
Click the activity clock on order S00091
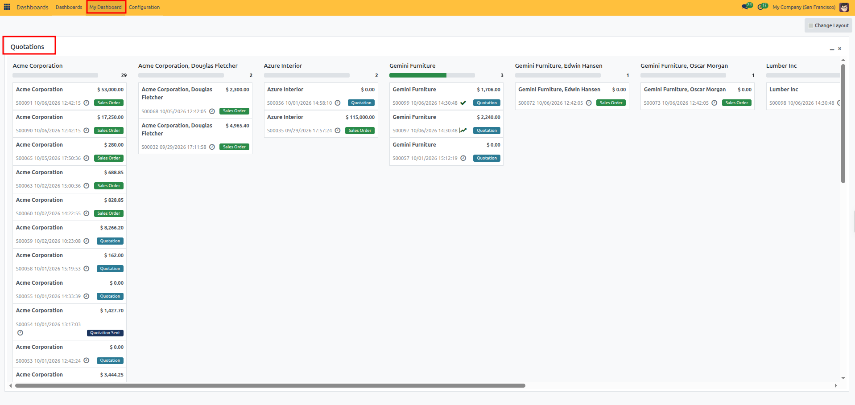[87, 103]
